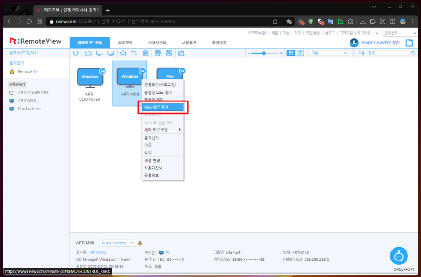Click the browser share icon in address bar
Viewport: 421px width, 277px height.
point(275,21)
